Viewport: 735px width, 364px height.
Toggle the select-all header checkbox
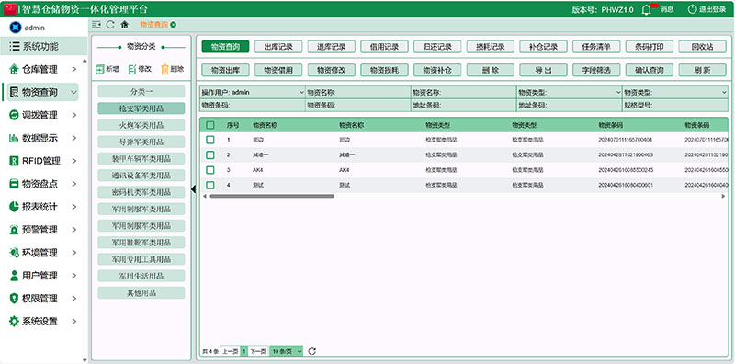[210, 125]
